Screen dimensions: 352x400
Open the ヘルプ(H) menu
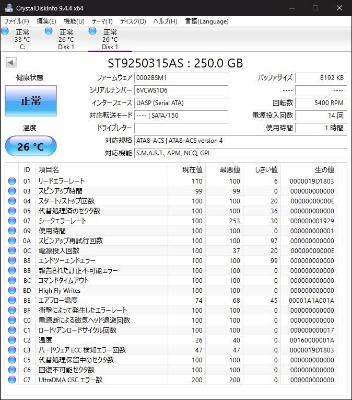(165, 21)
